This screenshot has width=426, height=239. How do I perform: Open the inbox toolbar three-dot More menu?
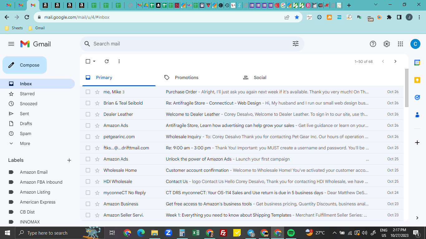[119, 61]
